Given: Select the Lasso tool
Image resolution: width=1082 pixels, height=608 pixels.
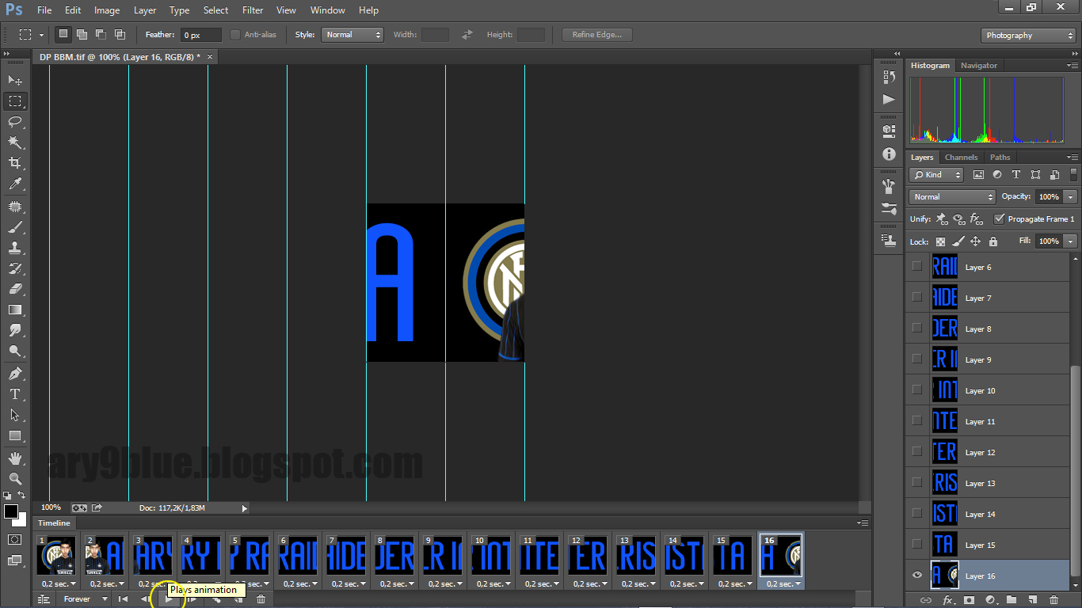Looking at the screenshot, I should (x=15, y=121).
